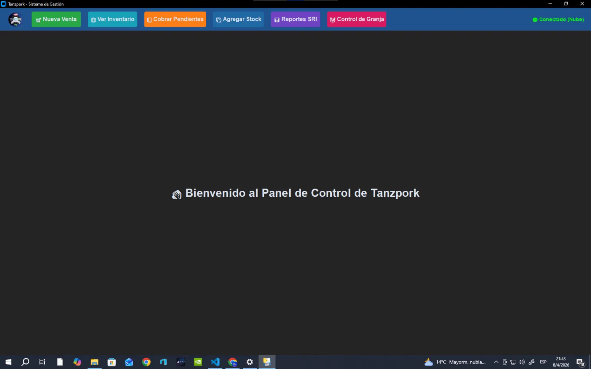Open Task View on the taskbar
This screenshot has height=369, width=591.
click(x=42, y=362)
